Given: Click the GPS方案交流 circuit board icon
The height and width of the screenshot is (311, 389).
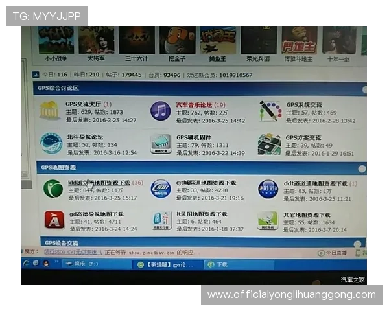Looking at the screenshot, I should 269,144.
